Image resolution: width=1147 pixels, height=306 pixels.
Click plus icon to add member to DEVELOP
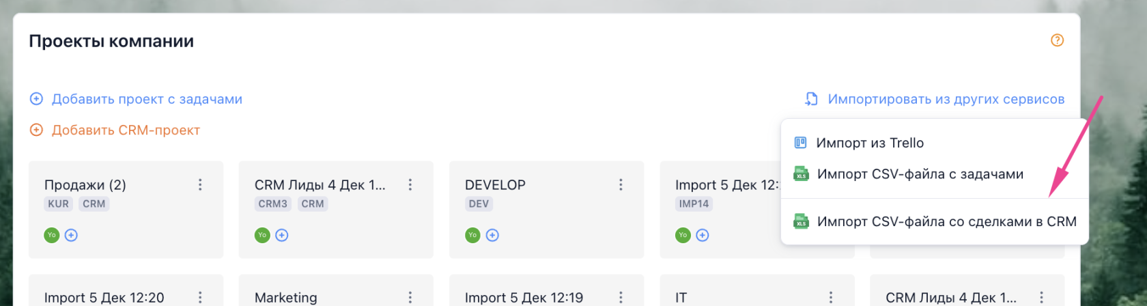(x=492, y=236)
